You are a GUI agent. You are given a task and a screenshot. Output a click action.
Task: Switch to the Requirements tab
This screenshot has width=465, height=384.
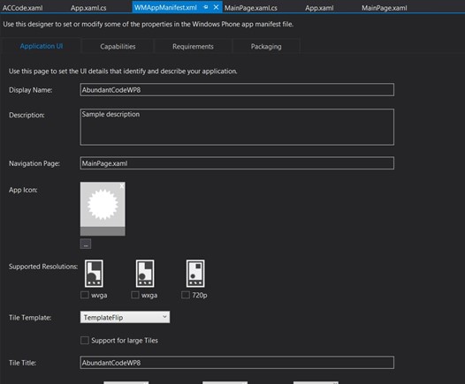193,47
